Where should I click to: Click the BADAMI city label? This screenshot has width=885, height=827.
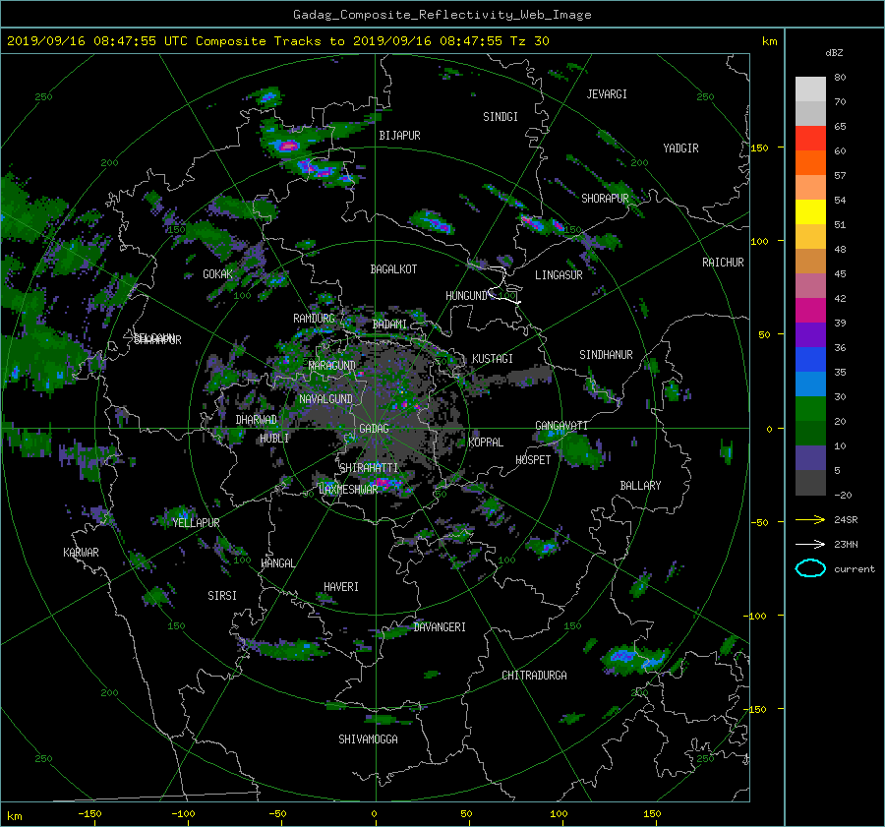[x=389, y=325]
